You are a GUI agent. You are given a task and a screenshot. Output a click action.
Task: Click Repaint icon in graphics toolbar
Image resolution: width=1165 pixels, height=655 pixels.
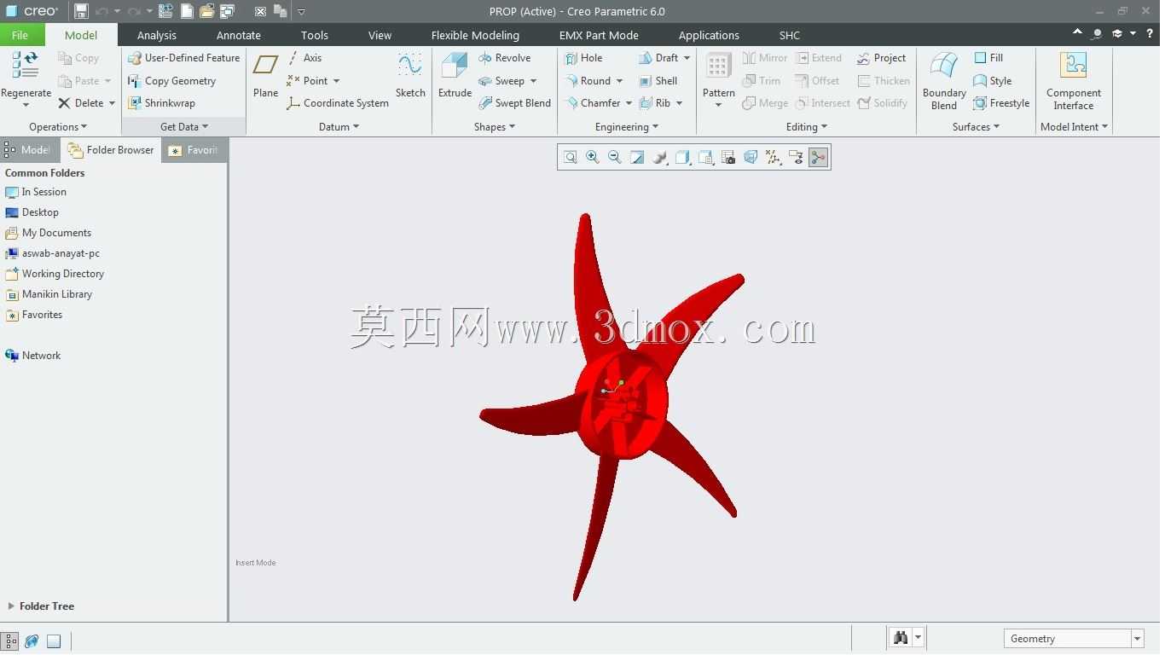point(637,157)
